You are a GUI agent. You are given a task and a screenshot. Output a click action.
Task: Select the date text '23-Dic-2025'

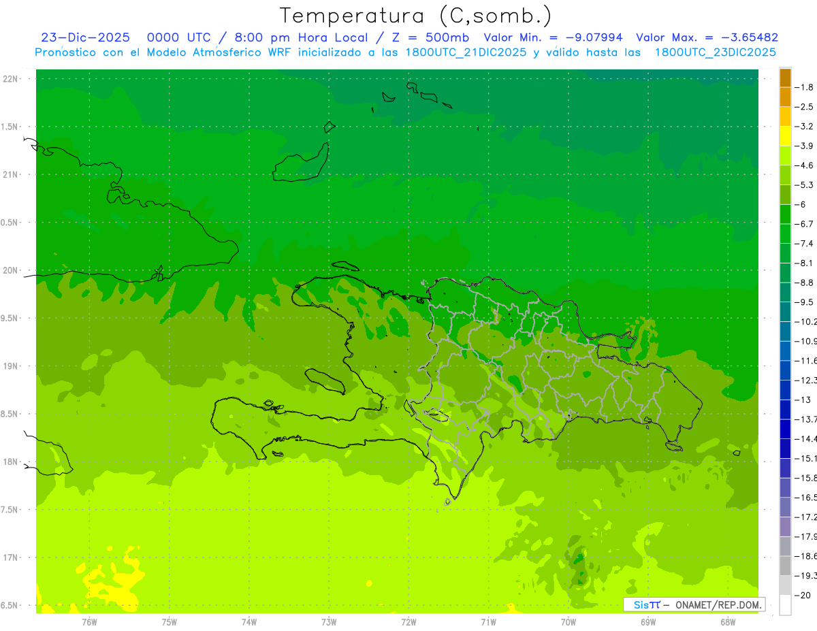tap(85, 38)
